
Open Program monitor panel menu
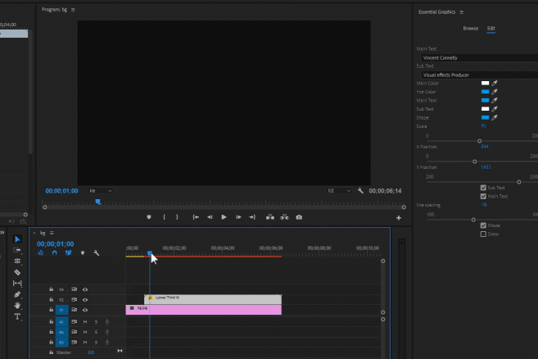click(x=73, y=10)
